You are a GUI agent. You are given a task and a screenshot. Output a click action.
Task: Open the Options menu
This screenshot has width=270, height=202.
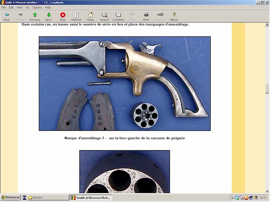pos(37,7)
